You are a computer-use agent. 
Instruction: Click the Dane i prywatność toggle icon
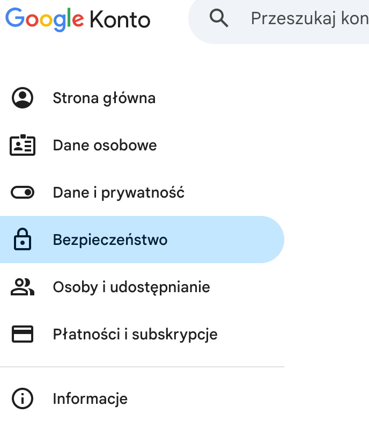pos(22,192)
